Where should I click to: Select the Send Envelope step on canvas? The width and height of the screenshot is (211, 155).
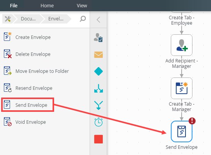coord(182,131)
